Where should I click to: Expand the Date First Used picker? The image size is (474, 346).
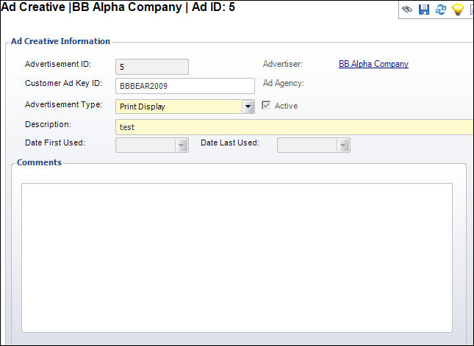(182, 145)
